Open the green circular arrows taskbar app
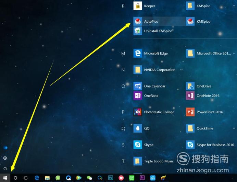Viewport: 237px width, 182px height. coord(58,178)
